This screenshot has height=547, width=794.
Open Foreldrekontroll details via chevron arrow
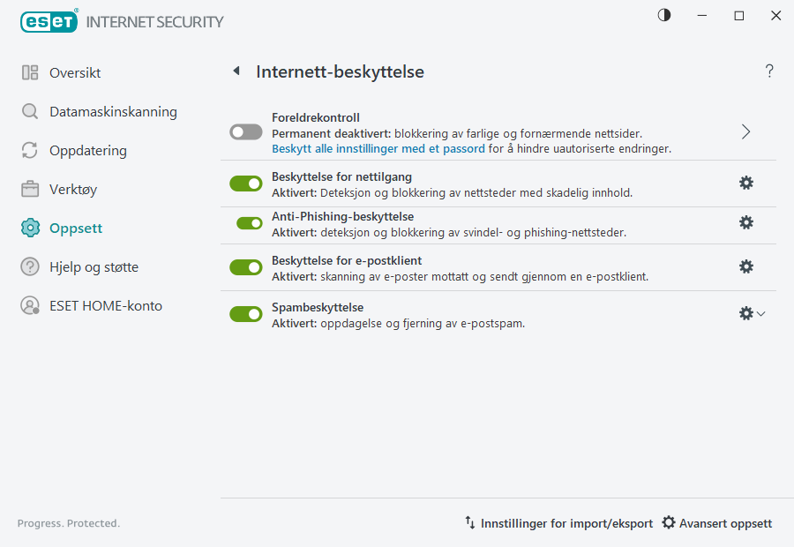click(745, 131)
